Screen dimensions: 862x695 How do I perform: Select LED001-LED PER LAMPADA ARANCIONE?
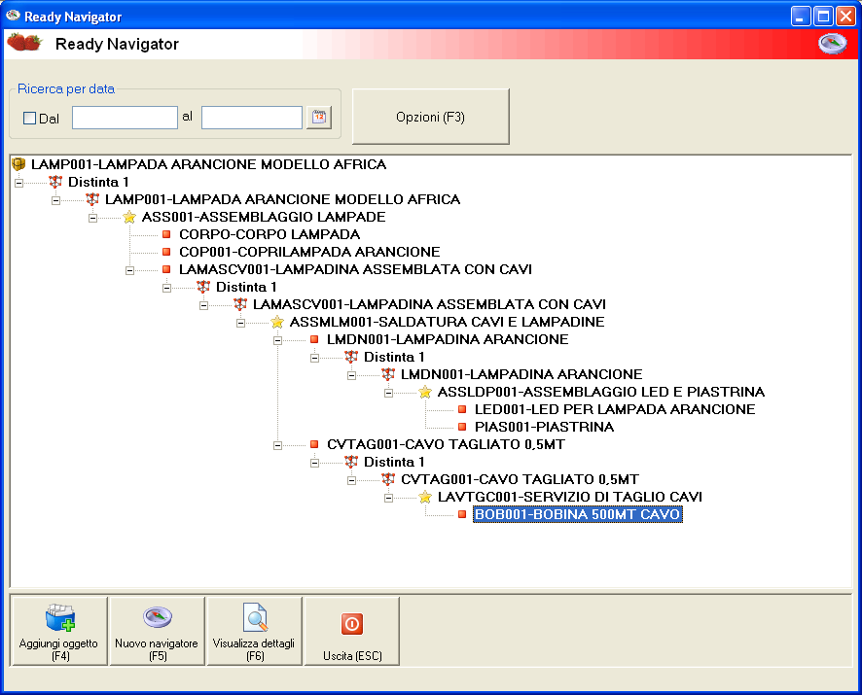(x=615, y=409)
